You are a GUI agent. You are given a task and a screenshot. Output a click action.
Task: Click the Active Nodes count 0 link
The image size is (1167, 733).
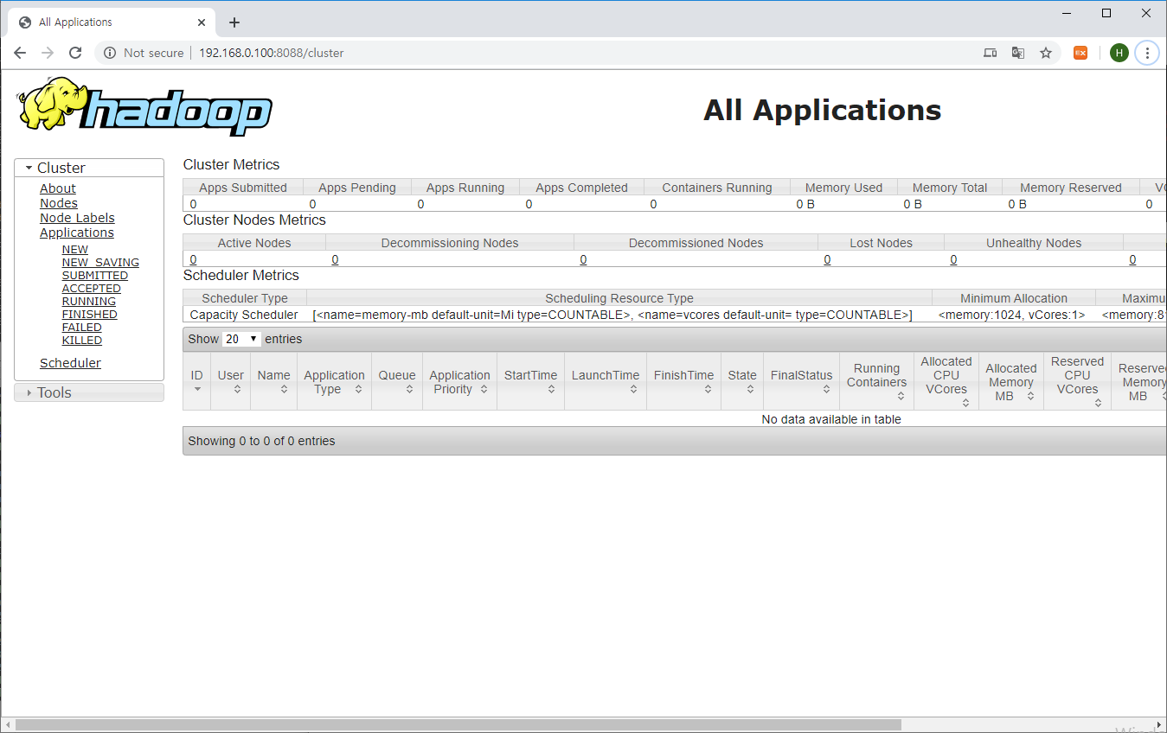coord(193,259)
